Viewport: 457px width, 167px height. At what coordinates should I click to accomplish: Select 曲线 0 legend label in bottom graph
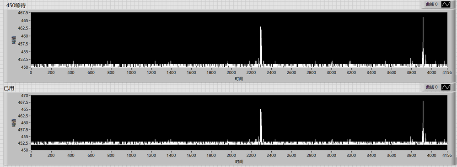point(432,87)
